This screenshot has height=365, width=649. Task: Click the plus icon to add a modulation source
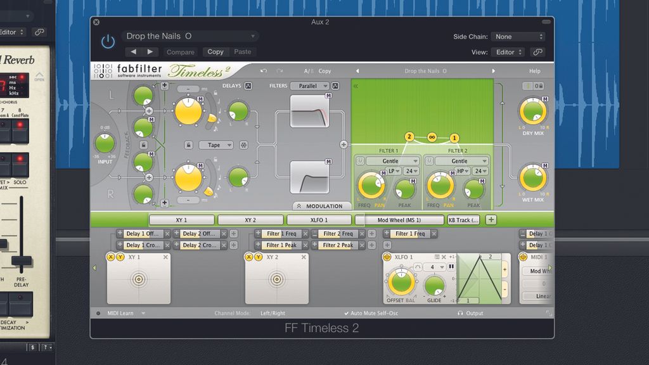click(x=491, y=219)
